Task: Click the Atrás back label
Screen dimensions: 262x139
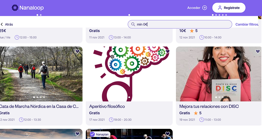Action: [9, 24]
